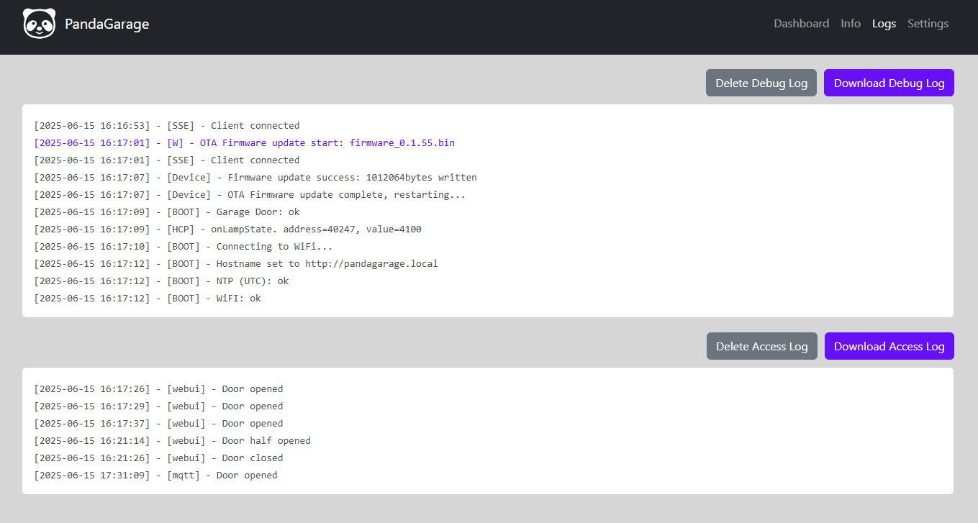Click the OTA Firmware update complete restarting line
Viewport: 978px width, 523px height.
point(250,195)
